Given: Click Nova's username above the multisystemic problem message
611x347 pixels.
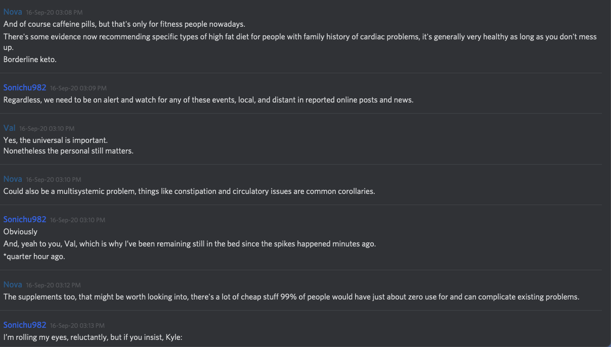Looking at the screenshot, I should (x=13, y=179).
